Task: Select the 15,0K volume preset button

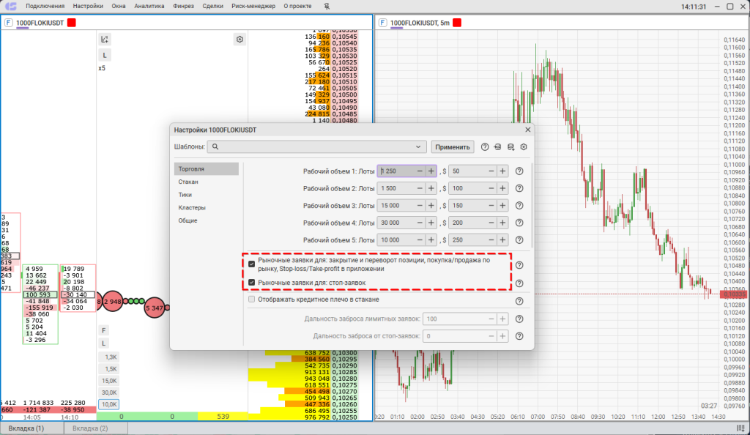Action: (x=108, y=381)
